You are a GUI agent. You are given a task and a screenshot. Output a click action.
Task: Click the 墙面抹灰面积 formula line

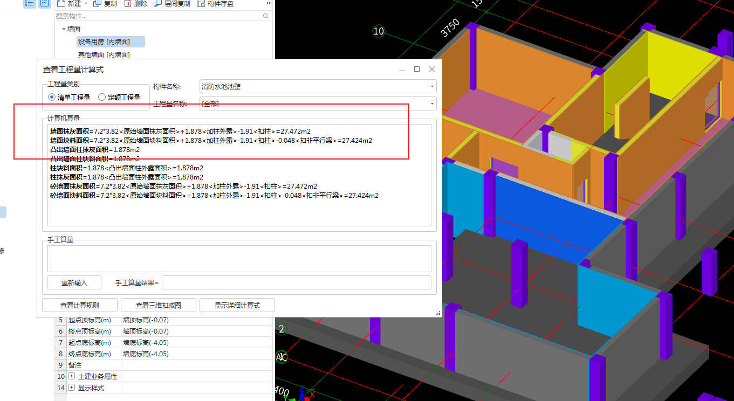(x=180, y=131)
